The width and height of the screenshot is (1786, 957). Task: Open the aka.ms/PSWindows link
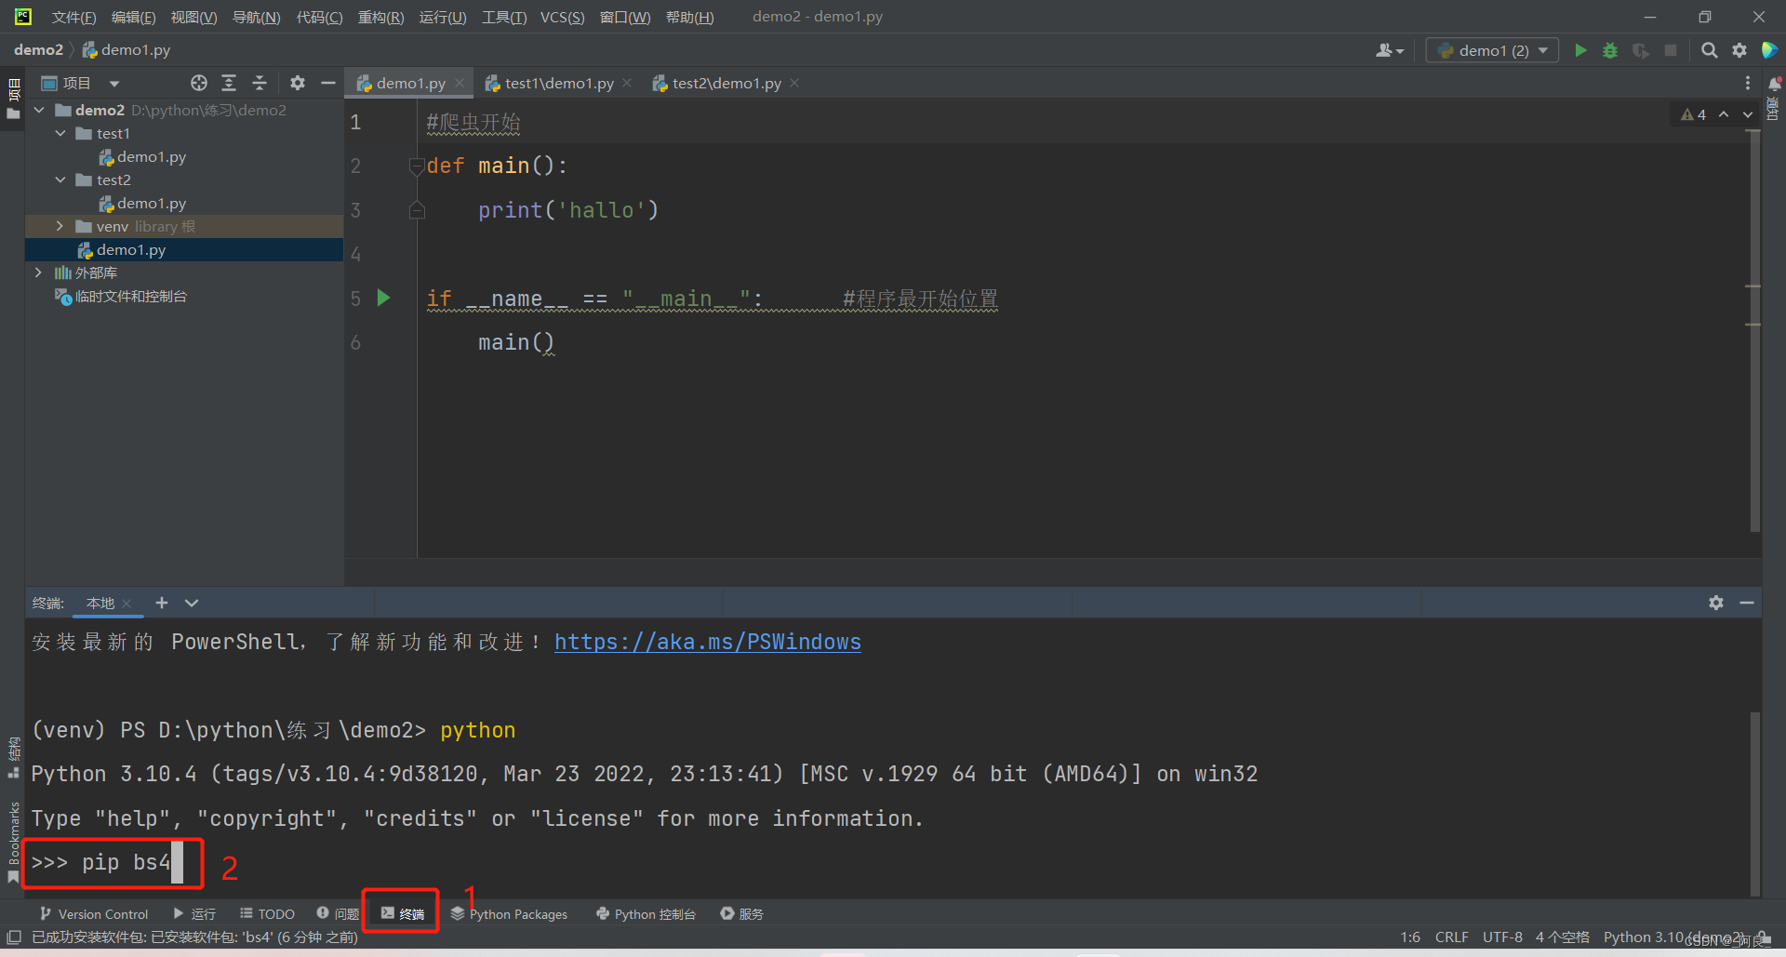[707, 642]
